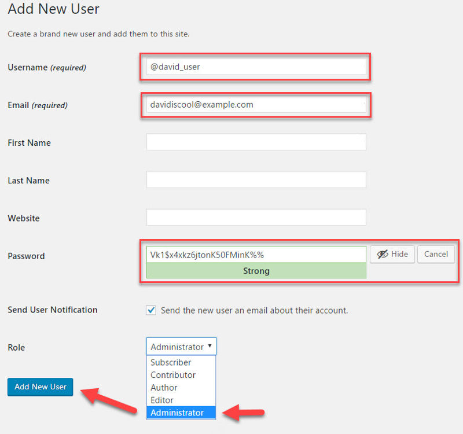This screenshot has height=434, width=463.
Task: Open the Role dropdown
Action: [x=181, y=346]
